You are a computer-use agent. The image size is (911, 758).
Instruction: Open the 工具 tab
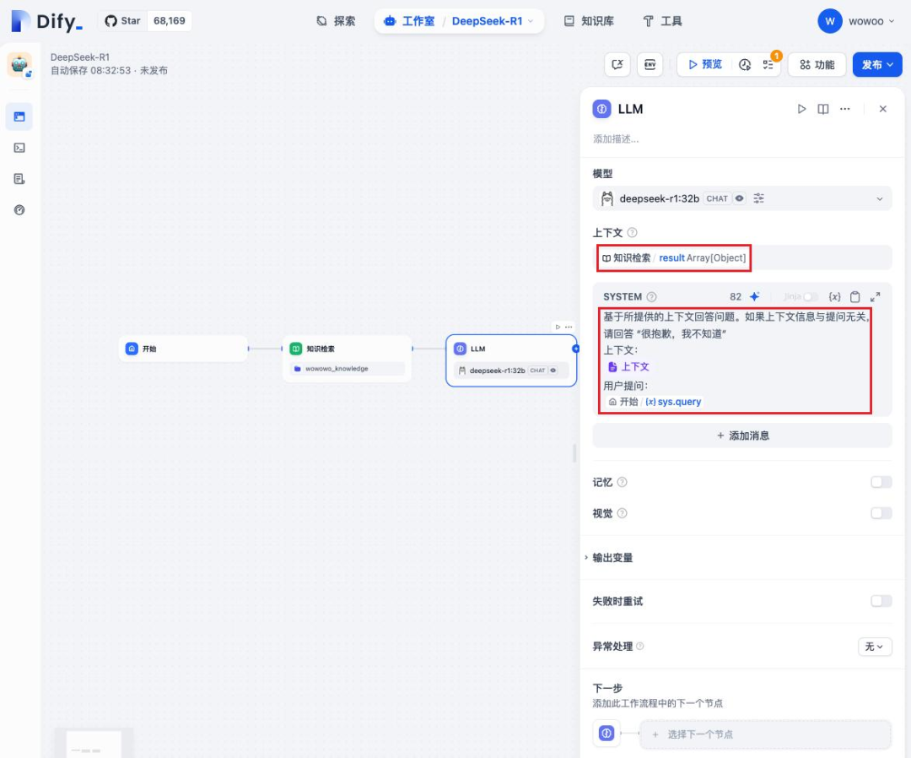point(662,21)
